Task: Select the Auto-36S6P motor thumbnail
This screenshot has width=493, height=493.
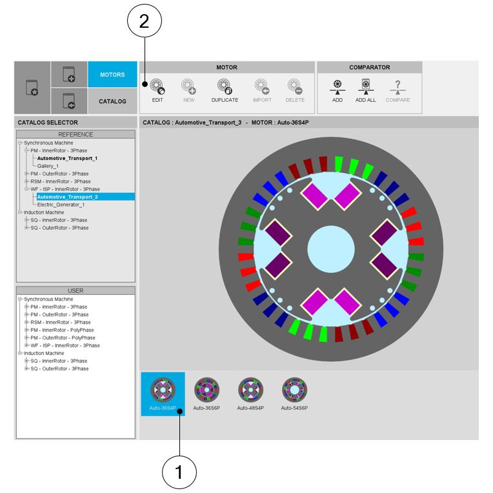Action: click(206, 394)
